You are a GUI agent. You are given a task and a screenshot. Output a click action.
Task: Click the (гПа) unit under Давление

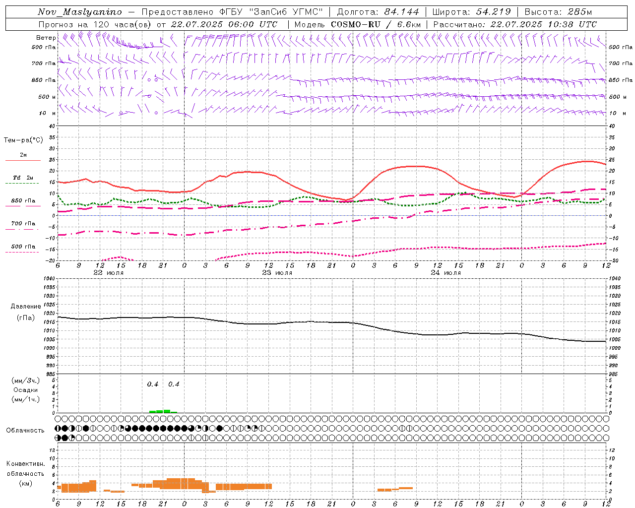(x=26, y=318)
